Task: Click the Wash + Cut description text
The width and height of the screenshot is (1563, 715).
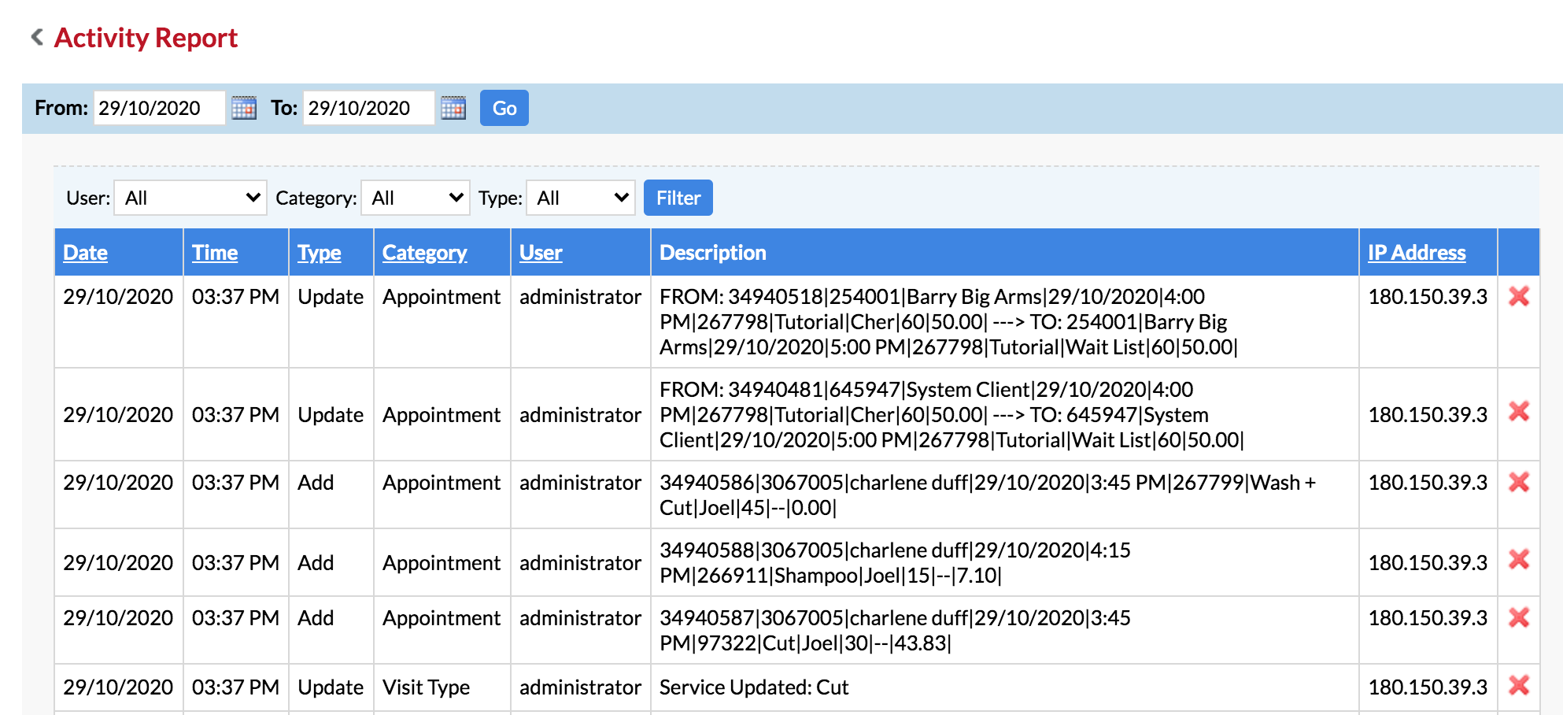Action: click(988, 495)
